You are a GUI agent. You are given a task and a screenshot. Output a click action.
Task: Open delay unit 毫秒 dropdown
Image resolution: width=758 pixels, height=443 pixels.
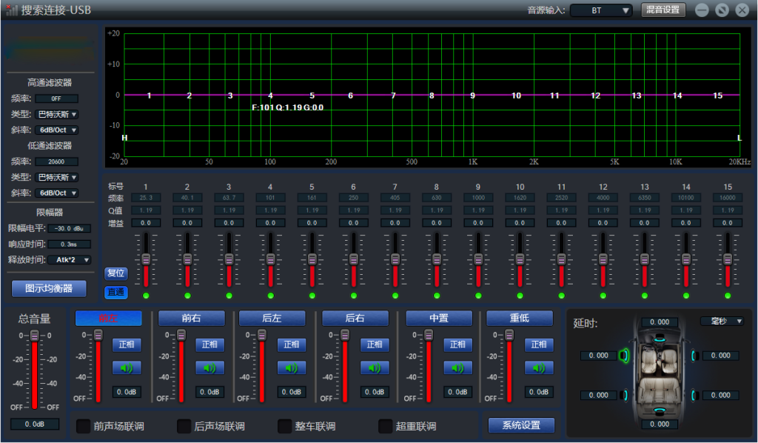point(722,321)
